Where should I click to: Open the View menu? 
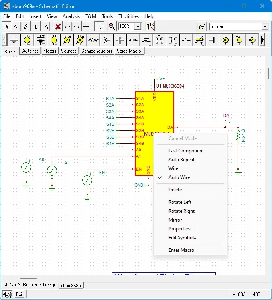(52, 16)
